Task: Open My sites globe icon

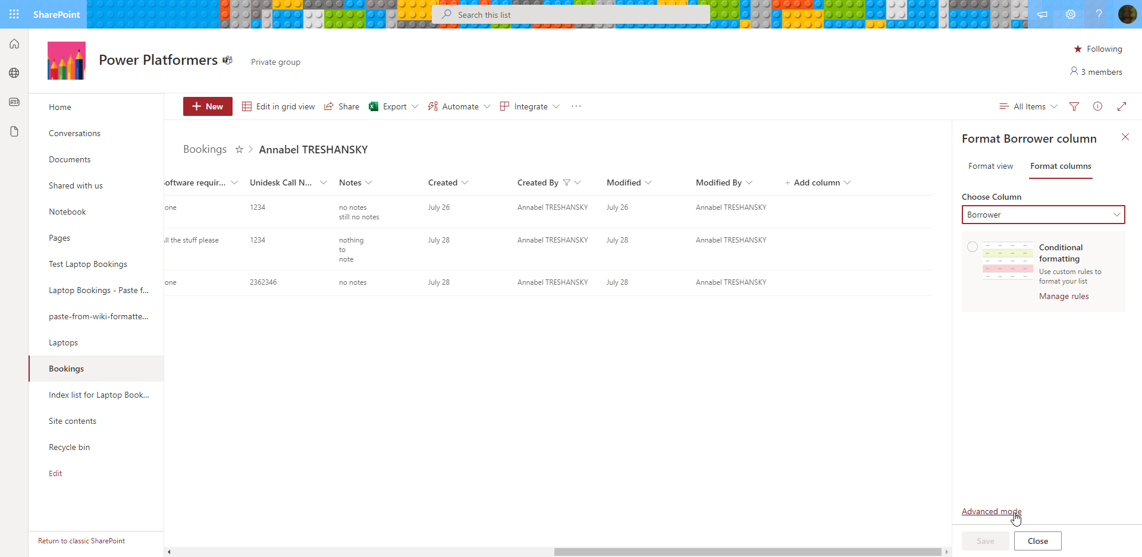Action: pyautogui.click(x=14, y=73)
